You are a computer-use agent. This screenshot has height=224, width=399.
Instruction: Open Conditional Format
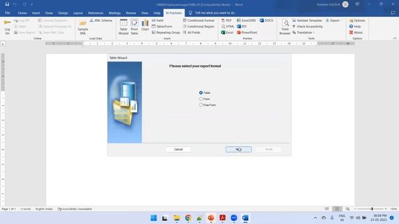tap(198, 21)
